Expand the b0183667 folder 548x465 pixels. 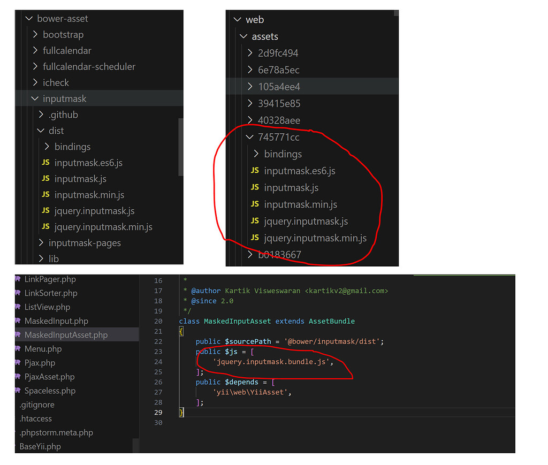pyautogui.click(x=250, y=255)
